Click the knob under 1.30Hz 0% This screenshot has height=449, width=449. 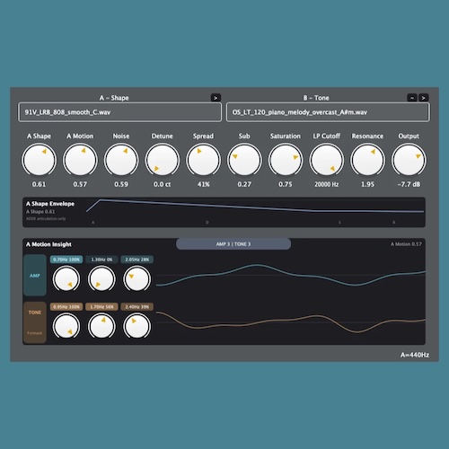coord(101,279)
